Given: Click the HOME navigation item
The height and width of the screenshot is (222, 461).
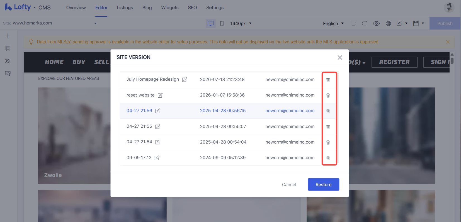Looking at the screenshot, I should [54, 62].
